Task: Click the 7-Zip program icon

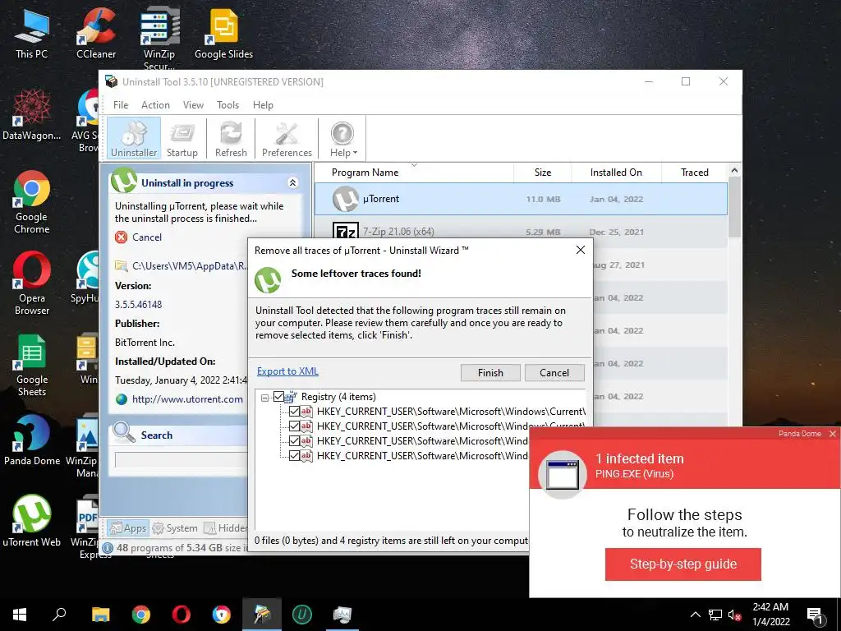Action: 346,231
